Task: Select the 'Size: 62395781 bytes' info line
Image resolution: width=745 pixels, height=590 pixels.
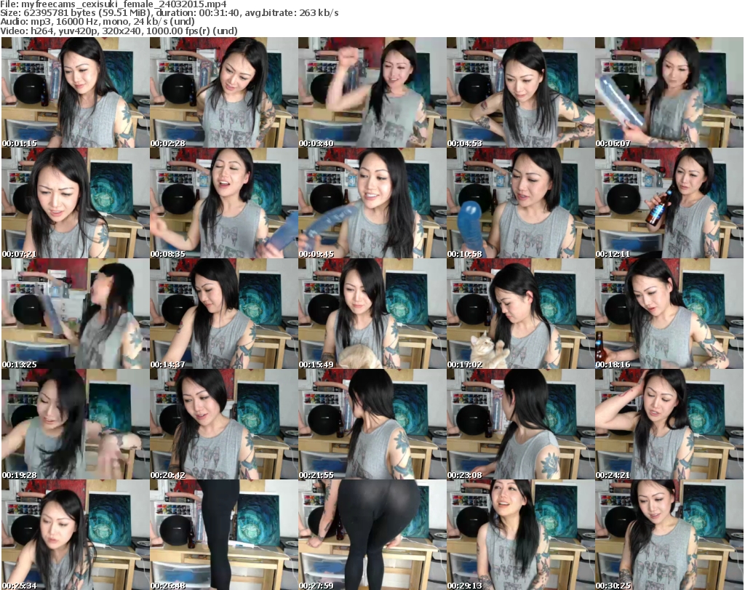Action: click(x=169, y=13)
